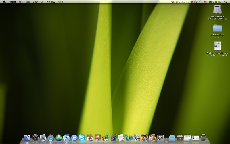Open the pictures stack in dock
This screenshot has height=144, width=230.
pos(180,138)
